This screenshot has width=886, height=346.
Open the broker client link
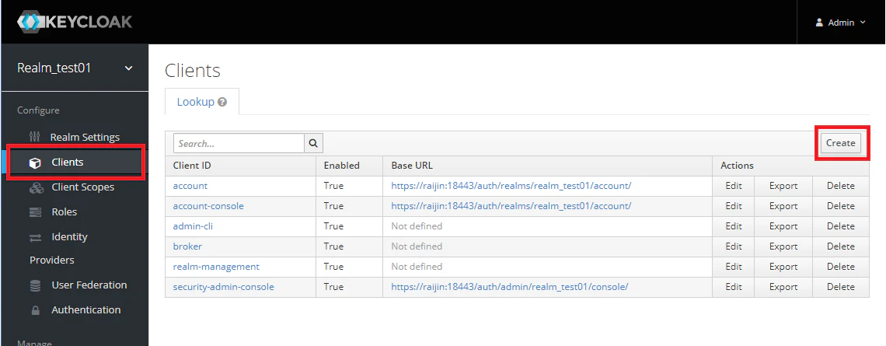pyautogui.click(x=187, y=246)
